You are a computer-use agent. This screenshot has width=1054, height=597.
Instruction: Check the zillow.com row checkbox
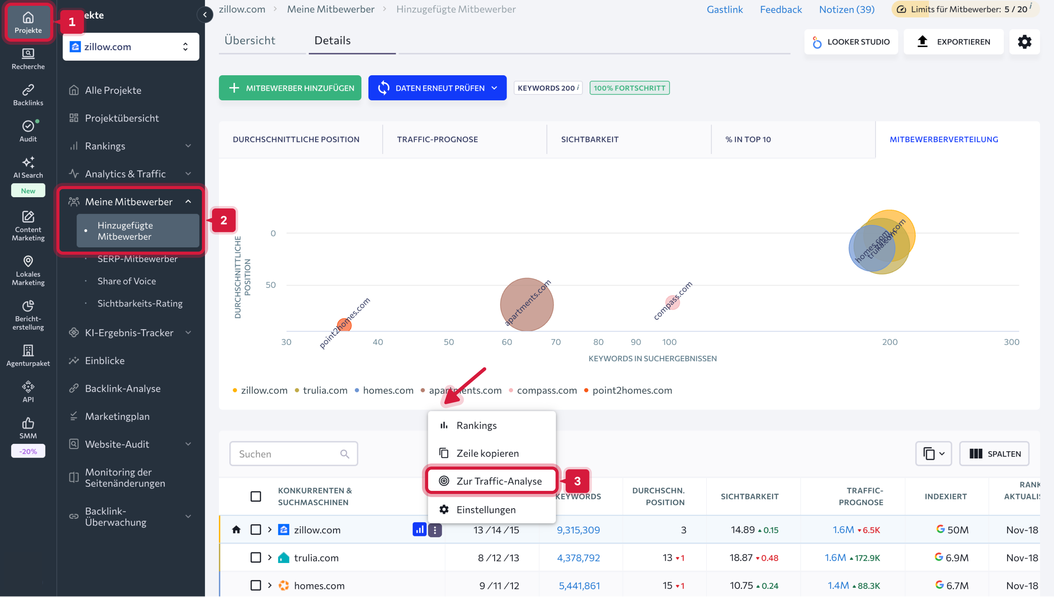(256, 530)
